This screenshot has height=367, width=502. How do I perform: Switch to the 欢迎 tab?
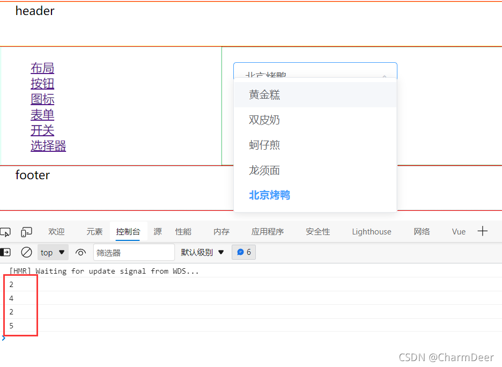coord(56,232)
